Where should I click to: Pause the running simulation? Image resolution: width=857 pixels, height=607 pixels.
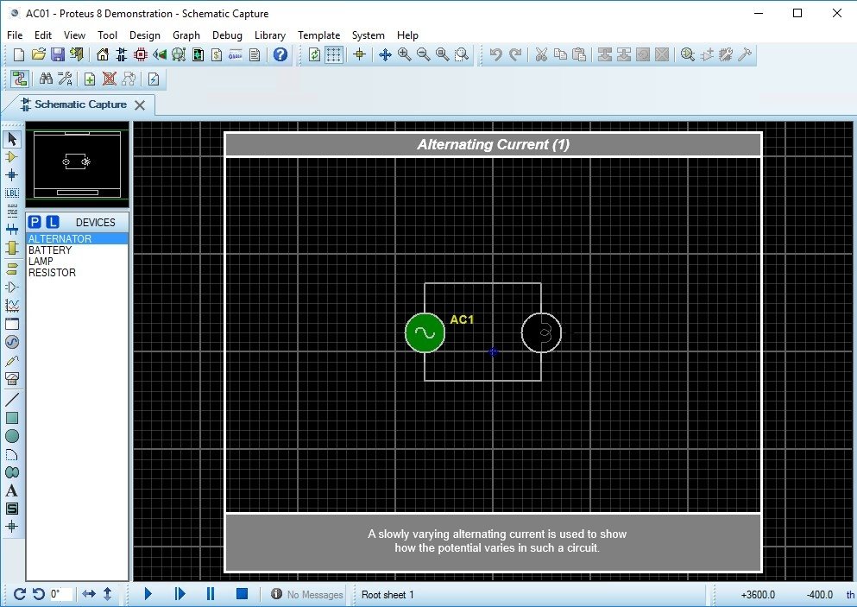click(211, 594)
